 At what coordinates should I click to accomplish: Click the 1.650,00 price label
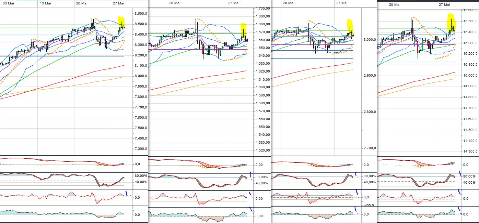[x=263, y=48]
